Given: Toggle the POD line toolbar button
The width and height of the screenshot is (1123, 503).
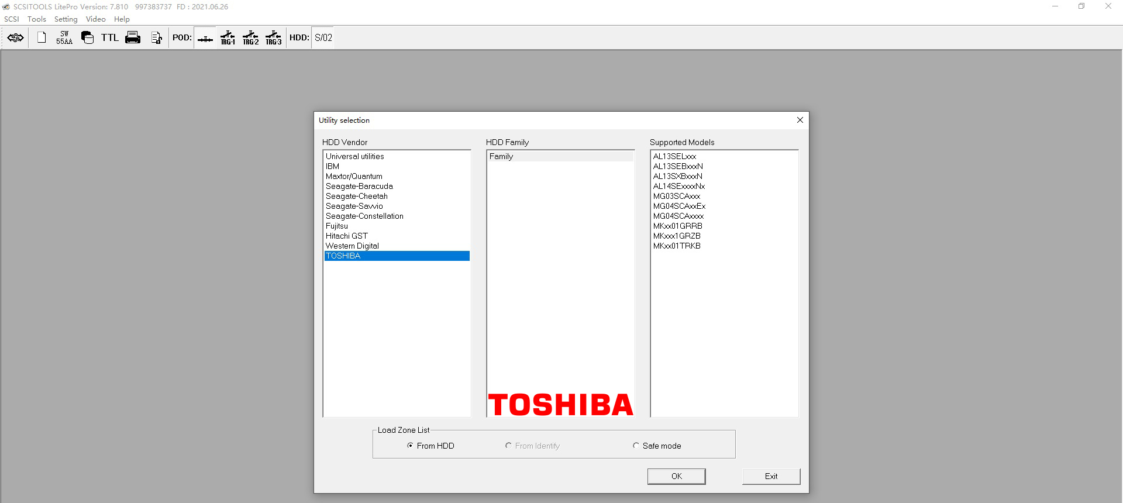Looking at the screenshot, I should tap(205, 38).
